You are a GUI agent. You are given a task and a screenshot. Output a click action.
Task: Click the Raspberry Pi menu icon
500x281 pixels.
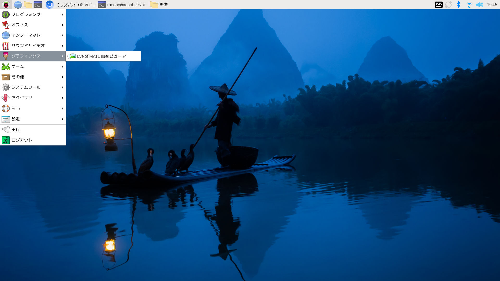pos(6,5)
